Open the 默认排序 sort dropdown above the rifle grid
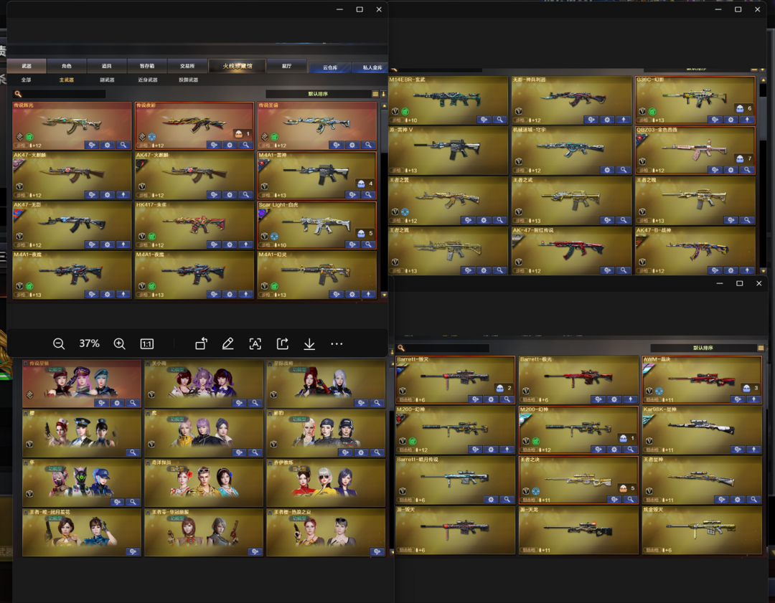The height and width of the screenshot is (603, 775). (319, 94)
